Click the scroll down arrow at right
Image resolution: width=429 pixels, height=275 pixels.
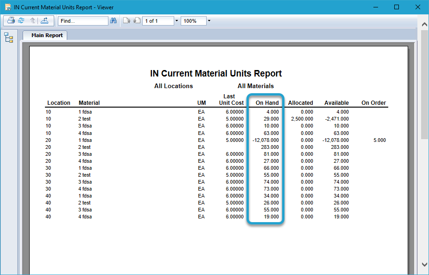coord(424,265)
